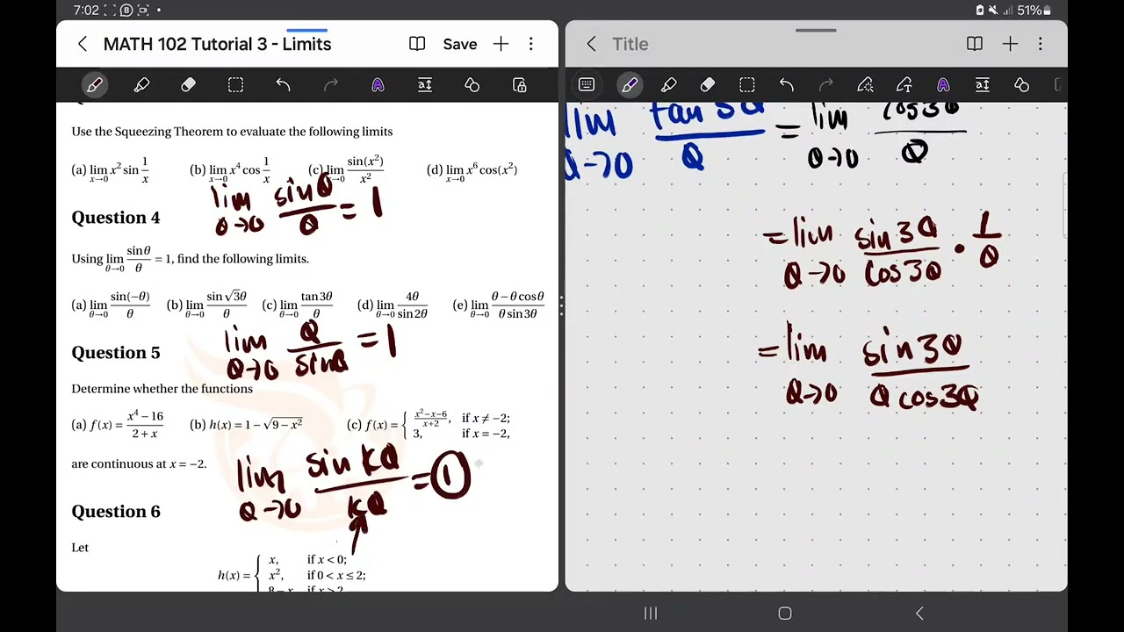Toggle the page lock icon in left note
The width and height of the screenshot is (1124, 632).
coord(520,85)
